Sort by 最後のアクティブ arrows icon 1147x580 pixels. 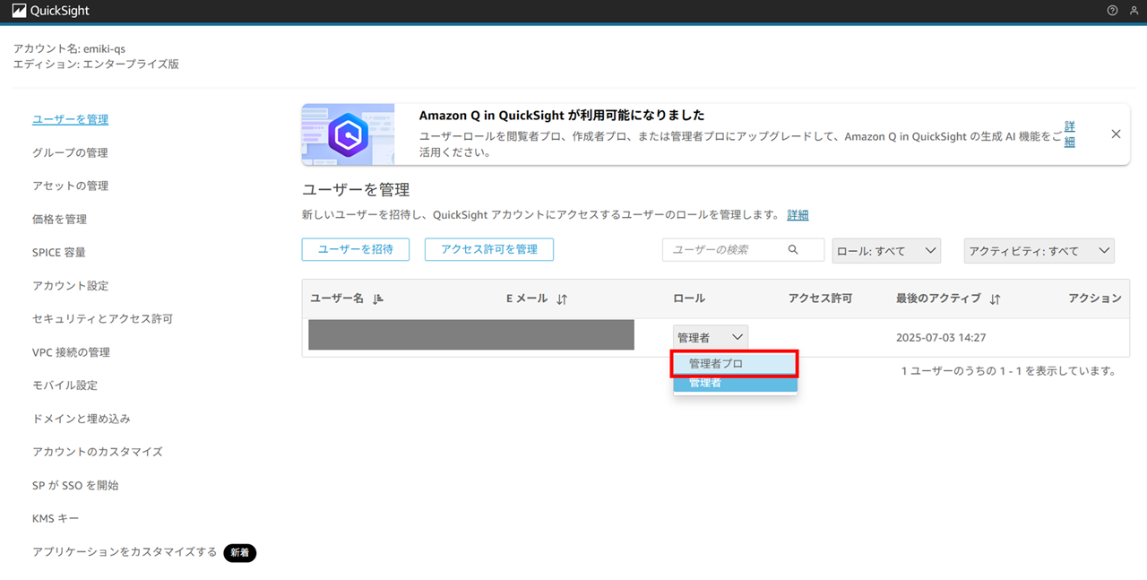point(995,299)
